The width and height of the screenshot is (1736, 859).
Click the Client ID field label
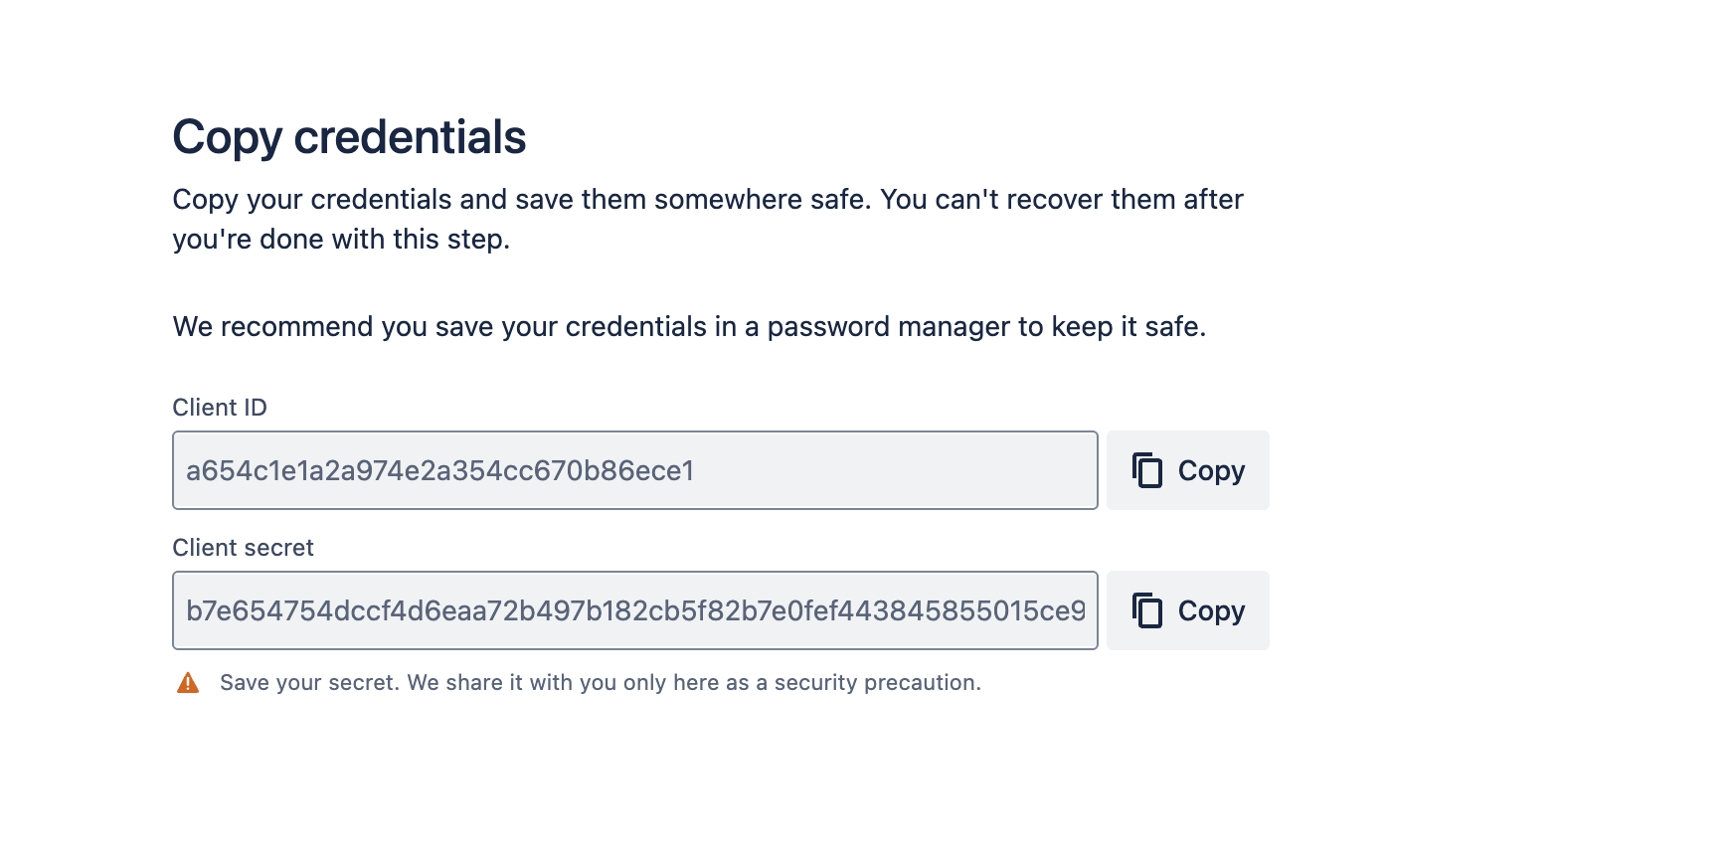point(220,407)
